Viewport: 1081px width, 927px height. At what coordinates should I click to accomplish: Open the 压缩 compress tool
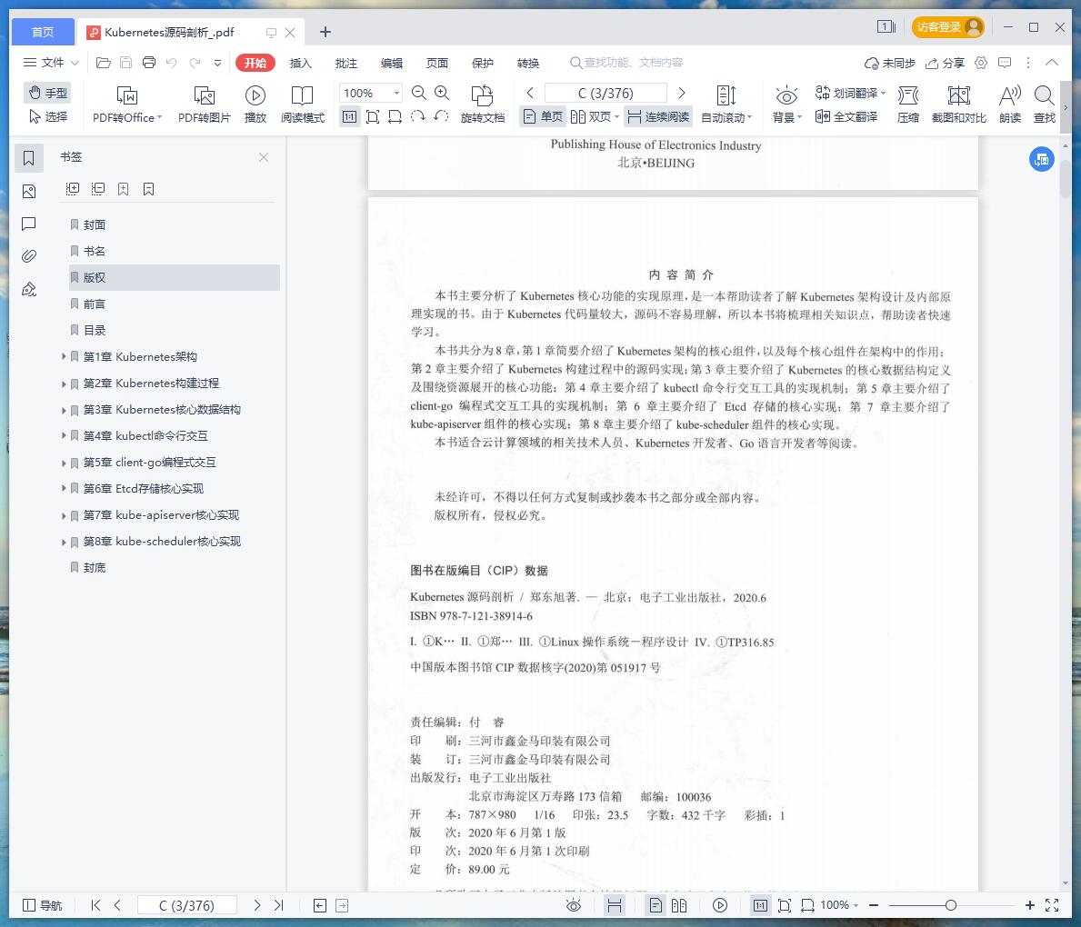tap(908, 105)
